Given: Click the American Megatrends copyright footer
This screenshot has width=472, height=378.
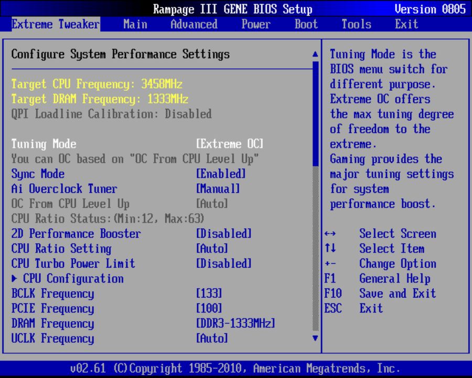Looking at the screenshot, I should (x=235, y=369).
